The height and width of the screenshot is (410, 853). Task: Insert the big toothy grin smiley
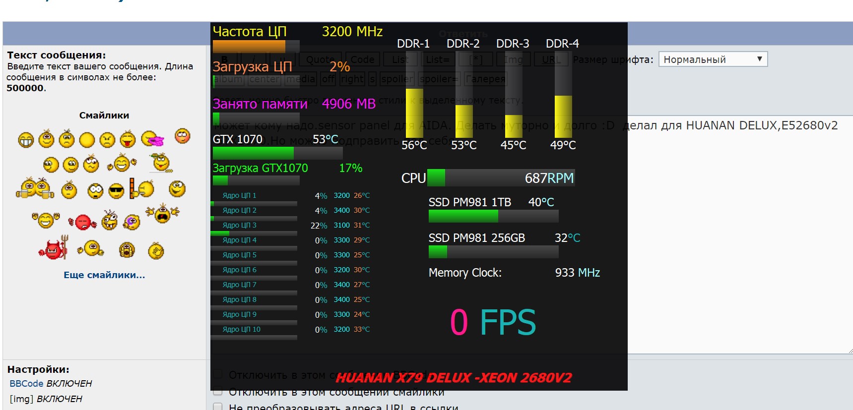(26, 140)
